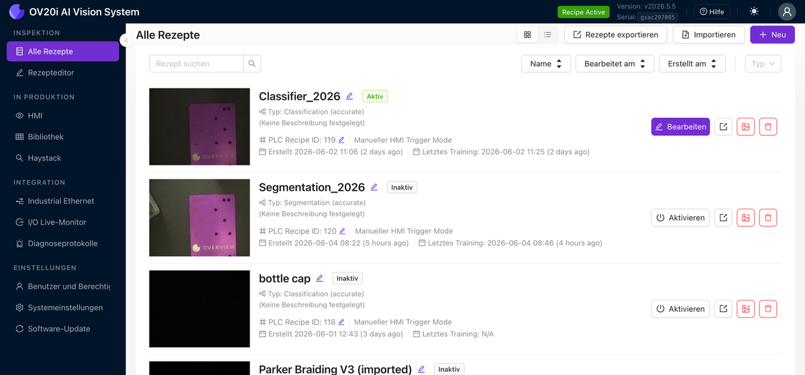Click the Parker Braiding V3 title
The image size is (805, 375).
click(x=335, y=369)
